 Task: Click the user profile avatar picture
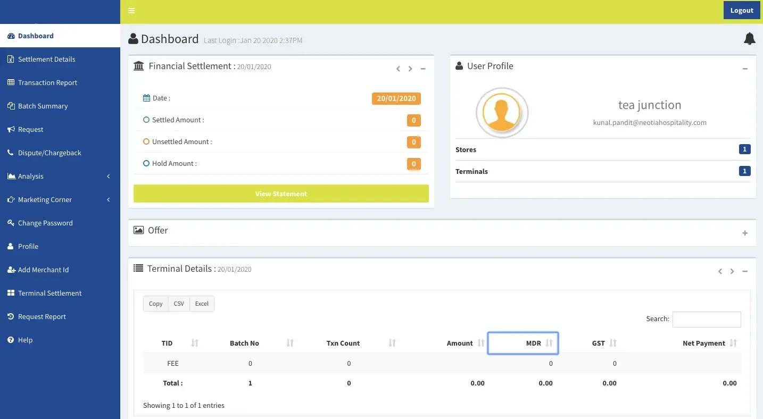click(x=501, y=113)
